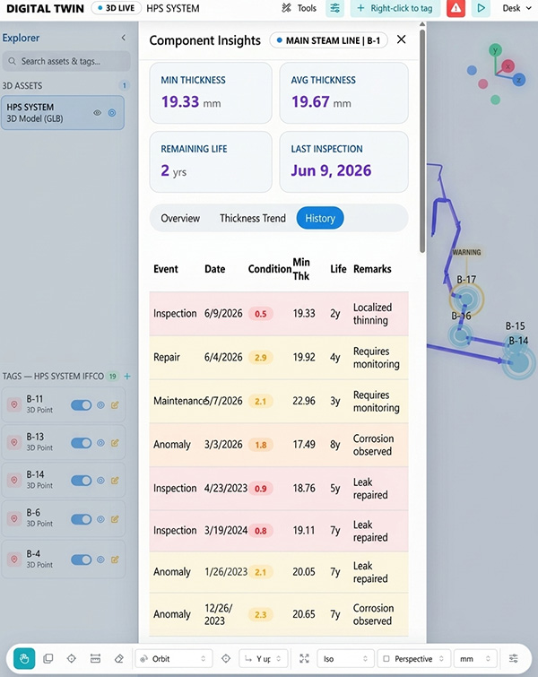
Task: Click the location pin icon for B-6
Action: tap(14, 518)
